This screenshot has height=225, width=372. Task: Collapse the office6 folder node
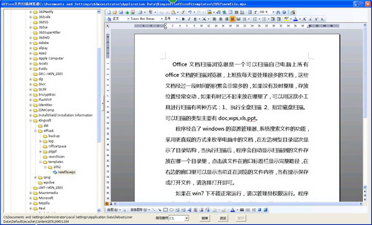(35, 131)
